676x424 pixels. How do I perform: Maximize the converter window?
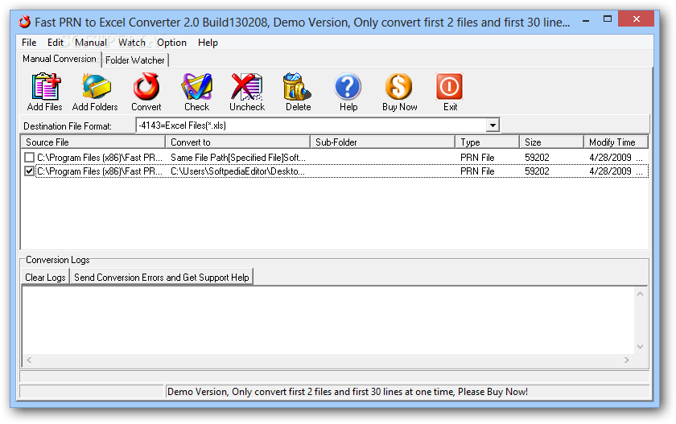608,19
